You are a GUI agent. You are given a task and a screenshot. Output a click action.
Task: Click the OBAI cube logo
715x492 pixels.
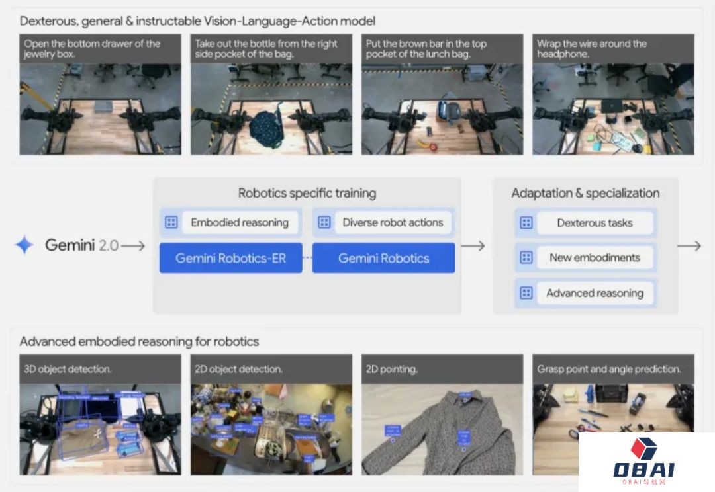coord(643,449)
